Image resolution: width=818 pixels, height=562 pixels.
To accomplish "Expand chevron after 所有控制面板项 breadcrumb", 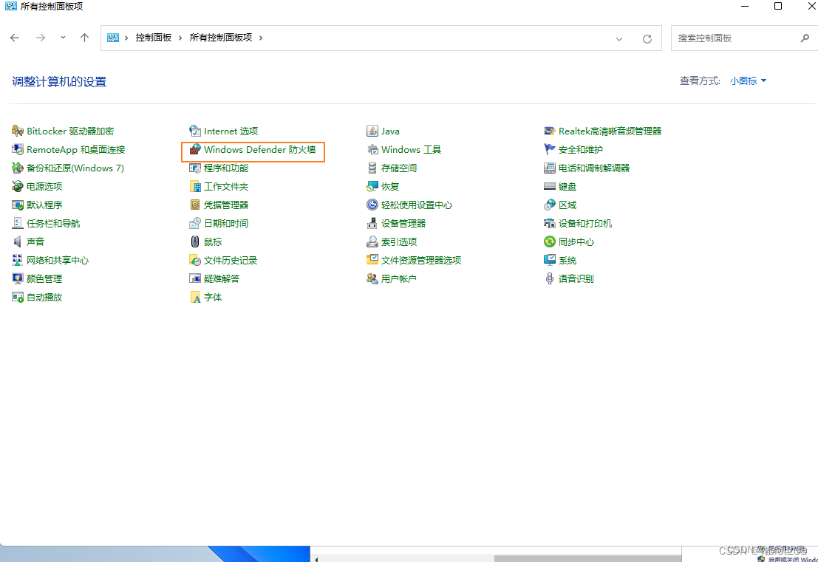I will (x=261, y=38).
